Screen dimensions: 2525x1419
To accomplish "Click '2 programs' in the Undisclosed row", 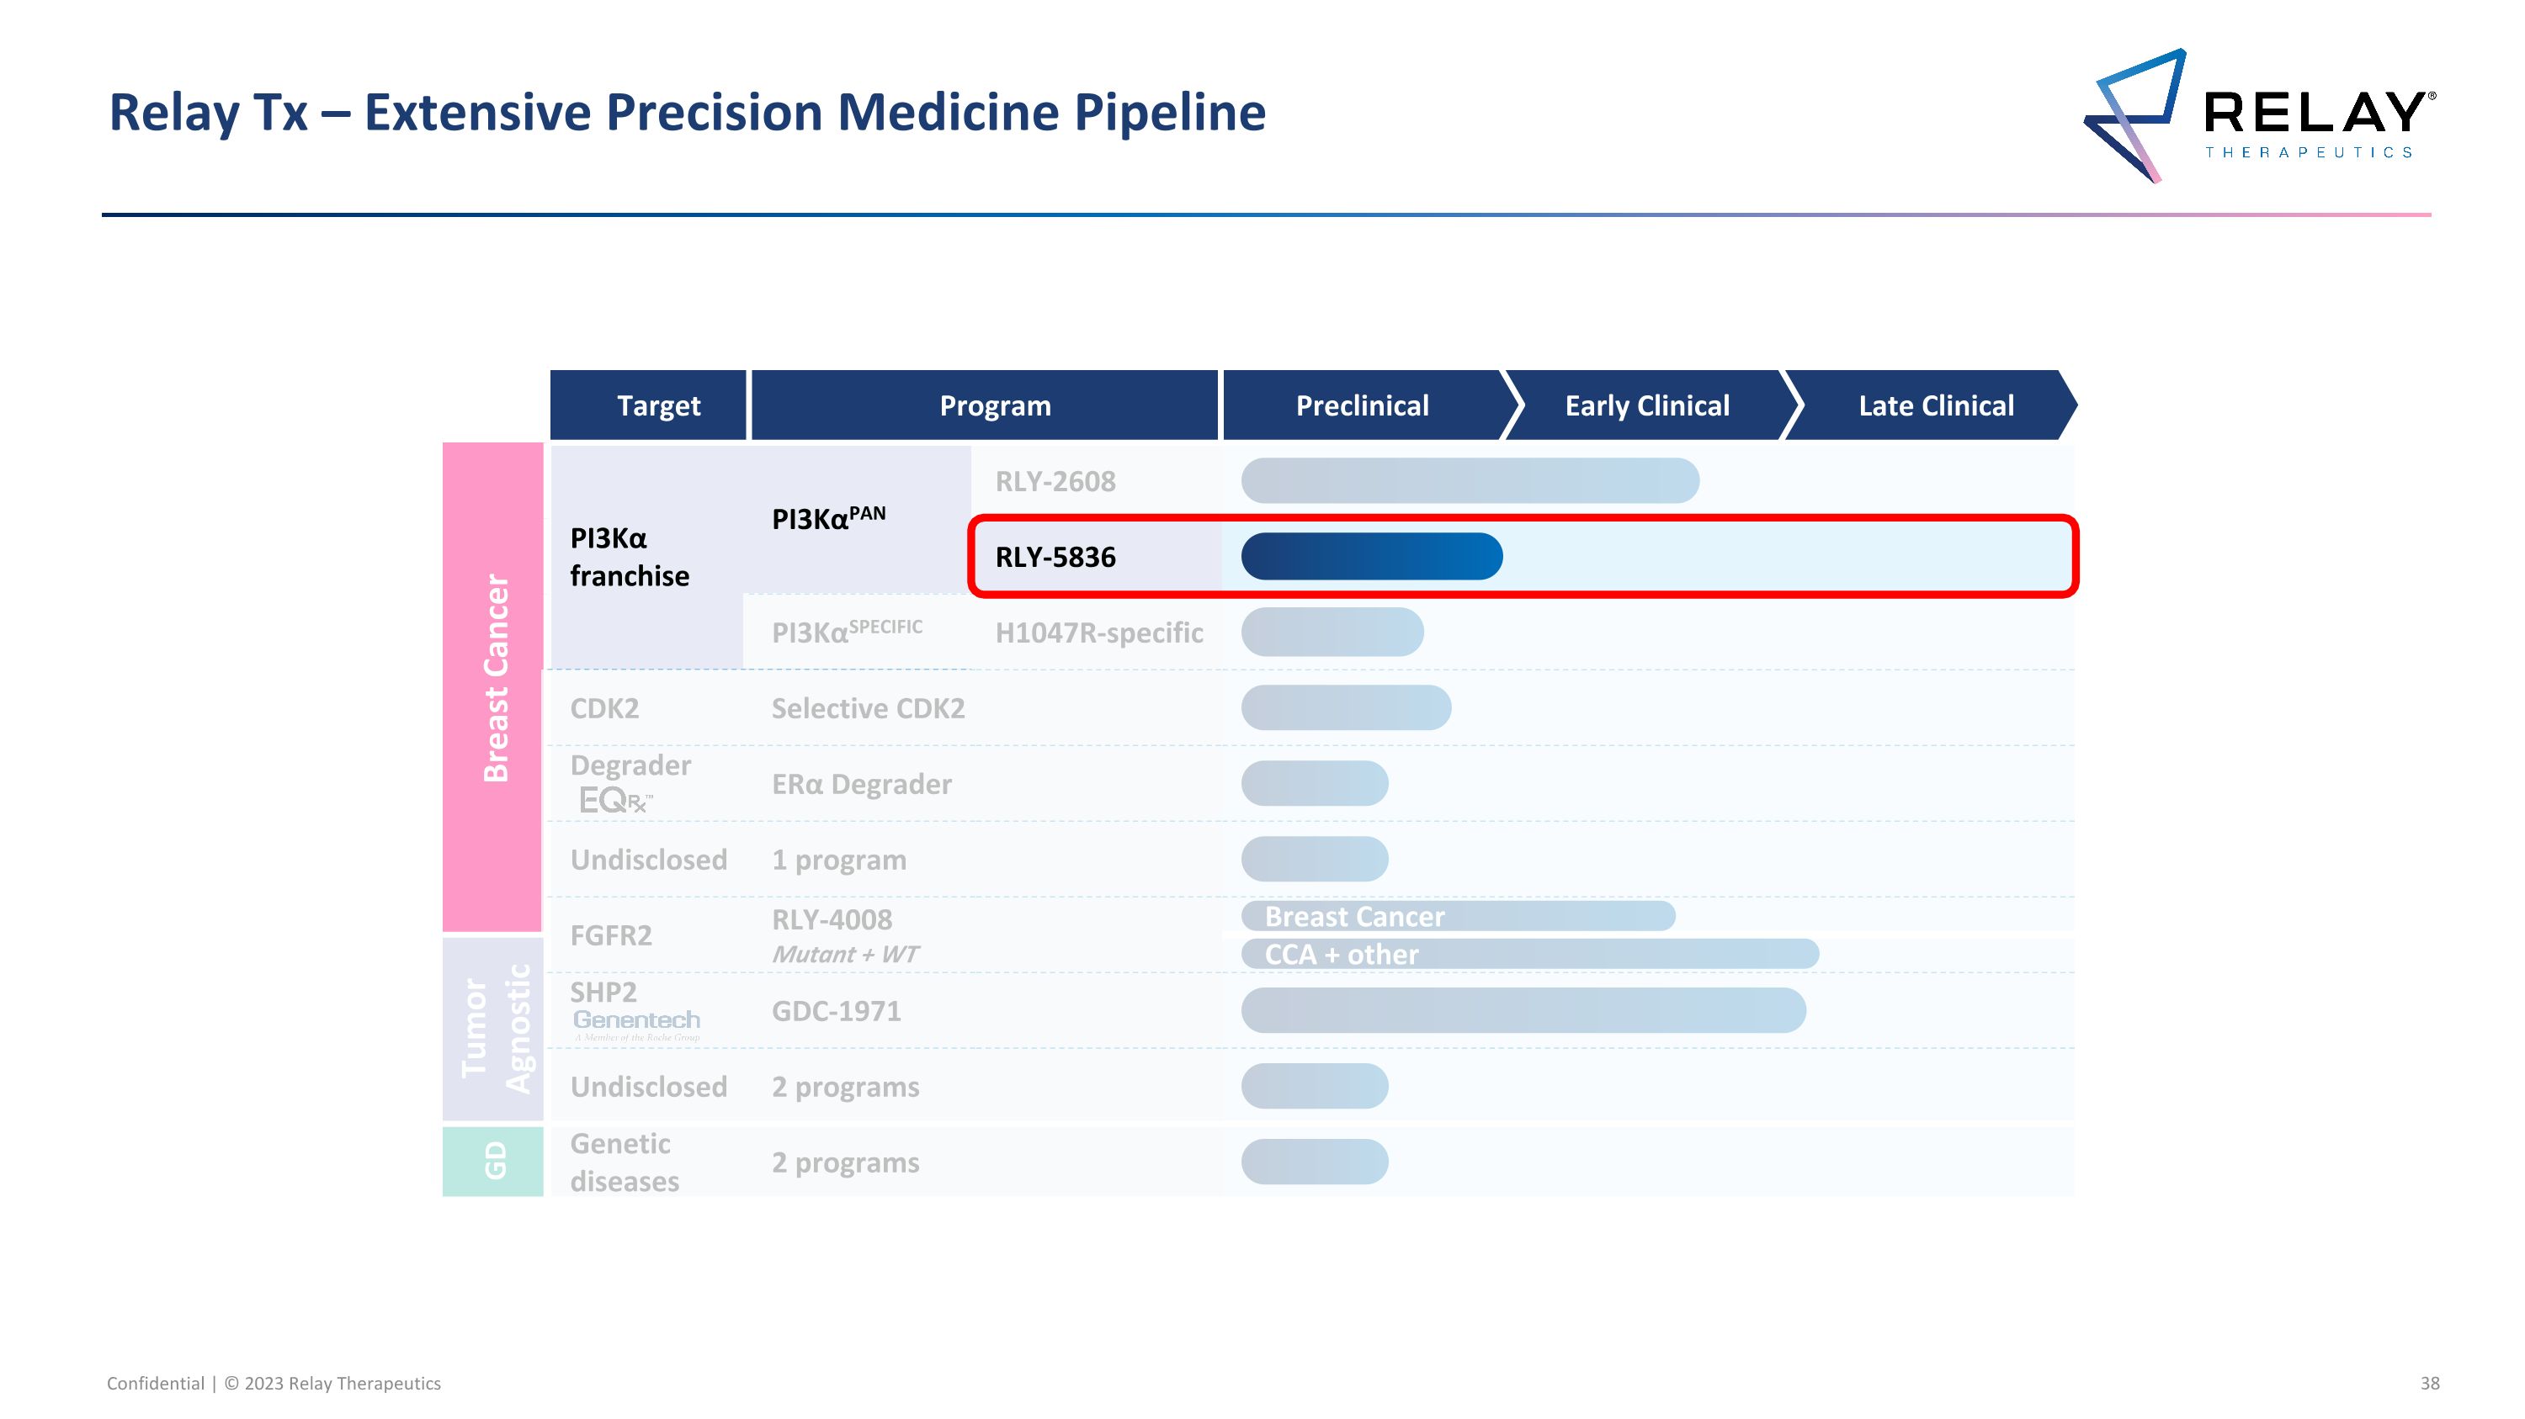I will (846, 1088).
